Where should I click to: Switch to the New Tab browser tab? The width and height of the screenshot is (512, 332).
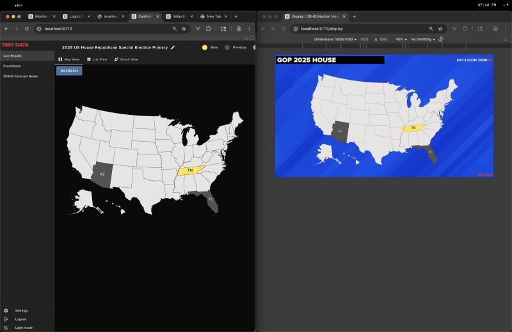pyautogui.click(x=214, y=17)
